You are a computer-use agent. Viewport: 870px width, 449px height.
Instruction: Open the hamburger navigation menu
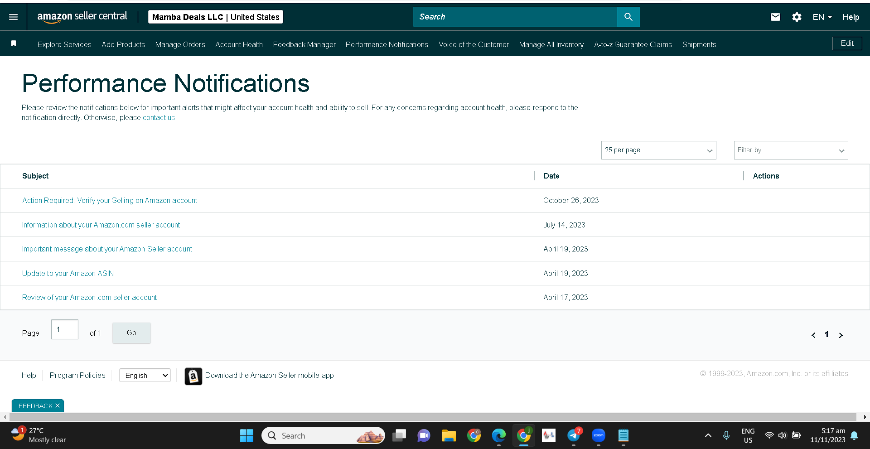pyautogui.click(x=14, y=17)
